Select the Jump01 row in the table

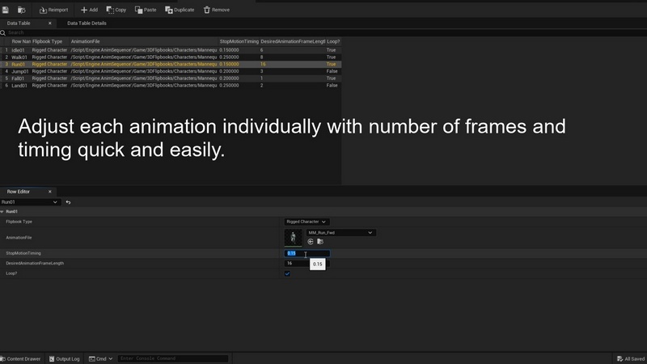click(20, 71)
